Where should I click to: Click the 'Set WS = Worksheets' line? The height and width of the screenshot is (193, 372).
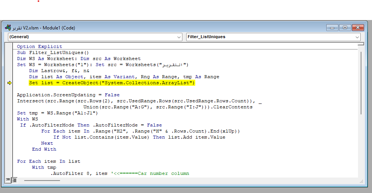[102, 65]
